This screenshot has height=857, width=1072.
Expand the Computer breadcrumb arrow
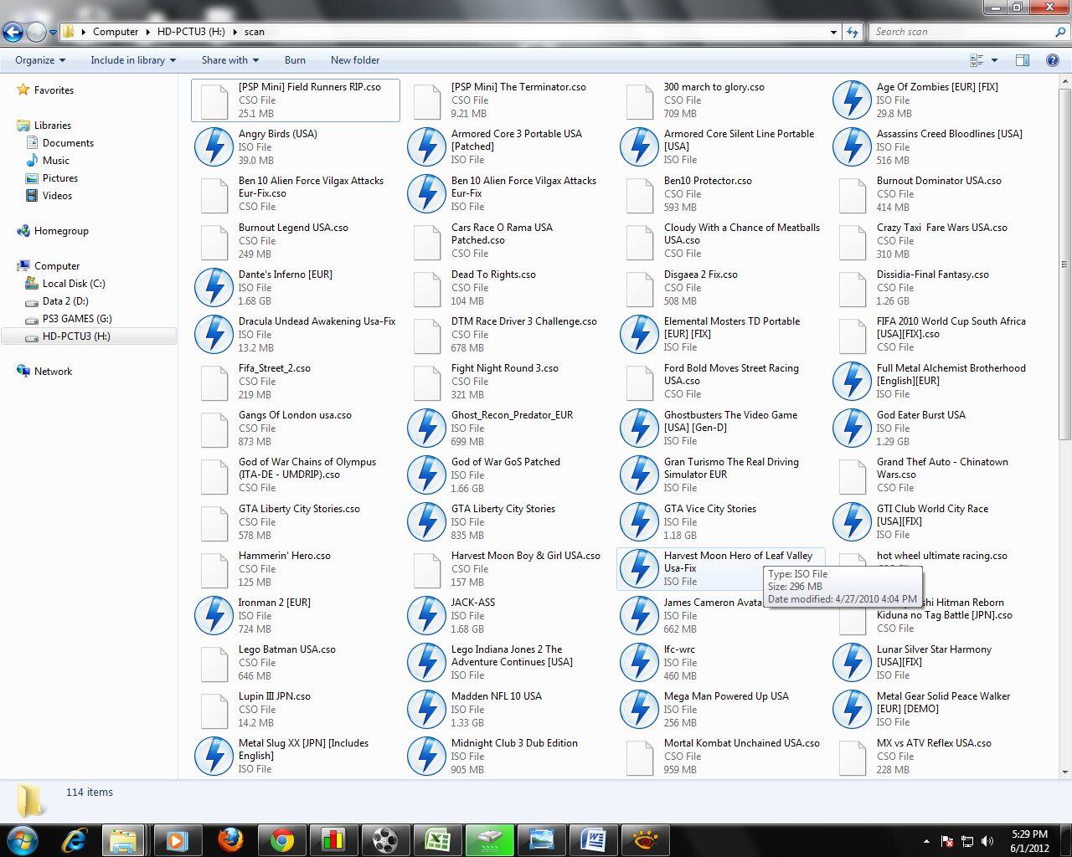pyautogui.click(x=148, y=32)
